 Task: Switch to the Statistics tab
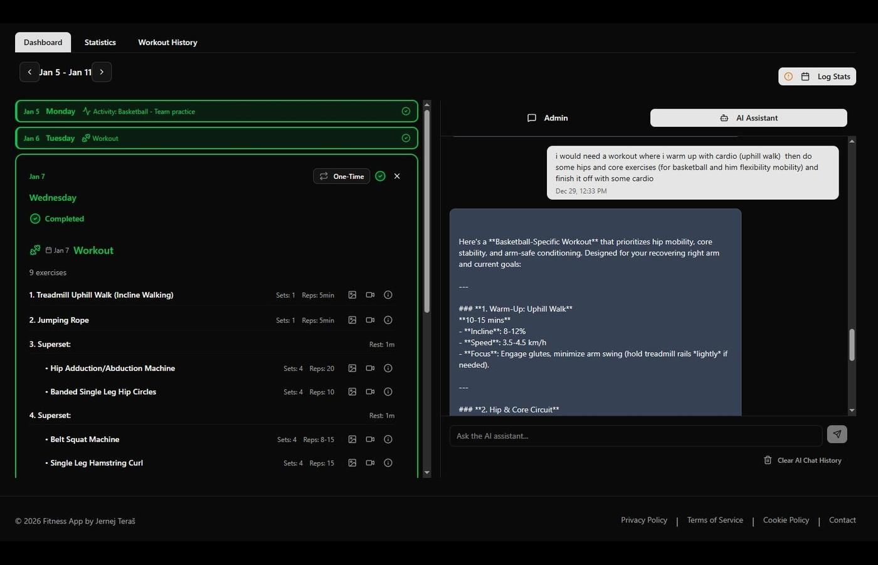pos(100,43)
